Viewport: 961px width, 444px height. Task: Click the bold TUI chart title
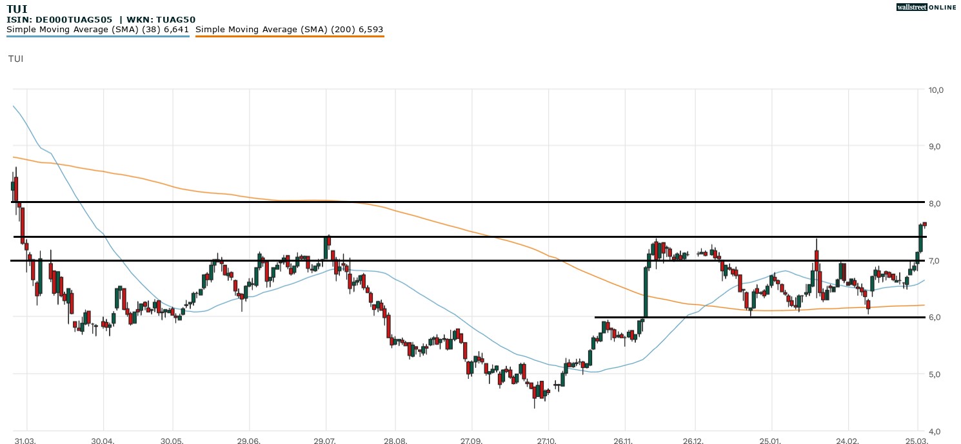(17, 9)
